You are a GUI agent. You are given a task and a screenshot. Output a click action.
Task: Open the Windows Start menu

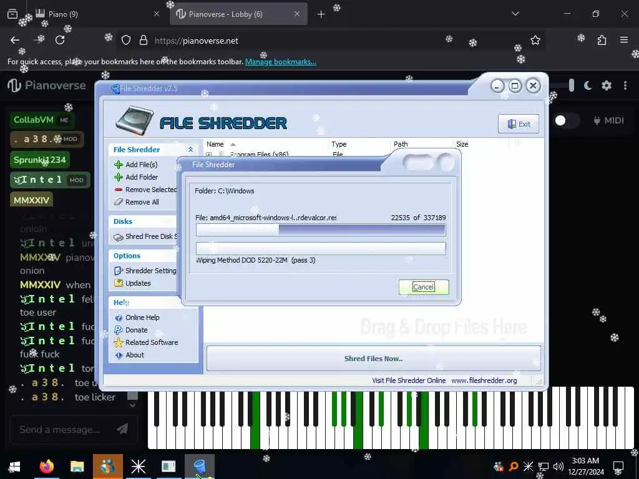pyautogui.click(x=14, y=467)
